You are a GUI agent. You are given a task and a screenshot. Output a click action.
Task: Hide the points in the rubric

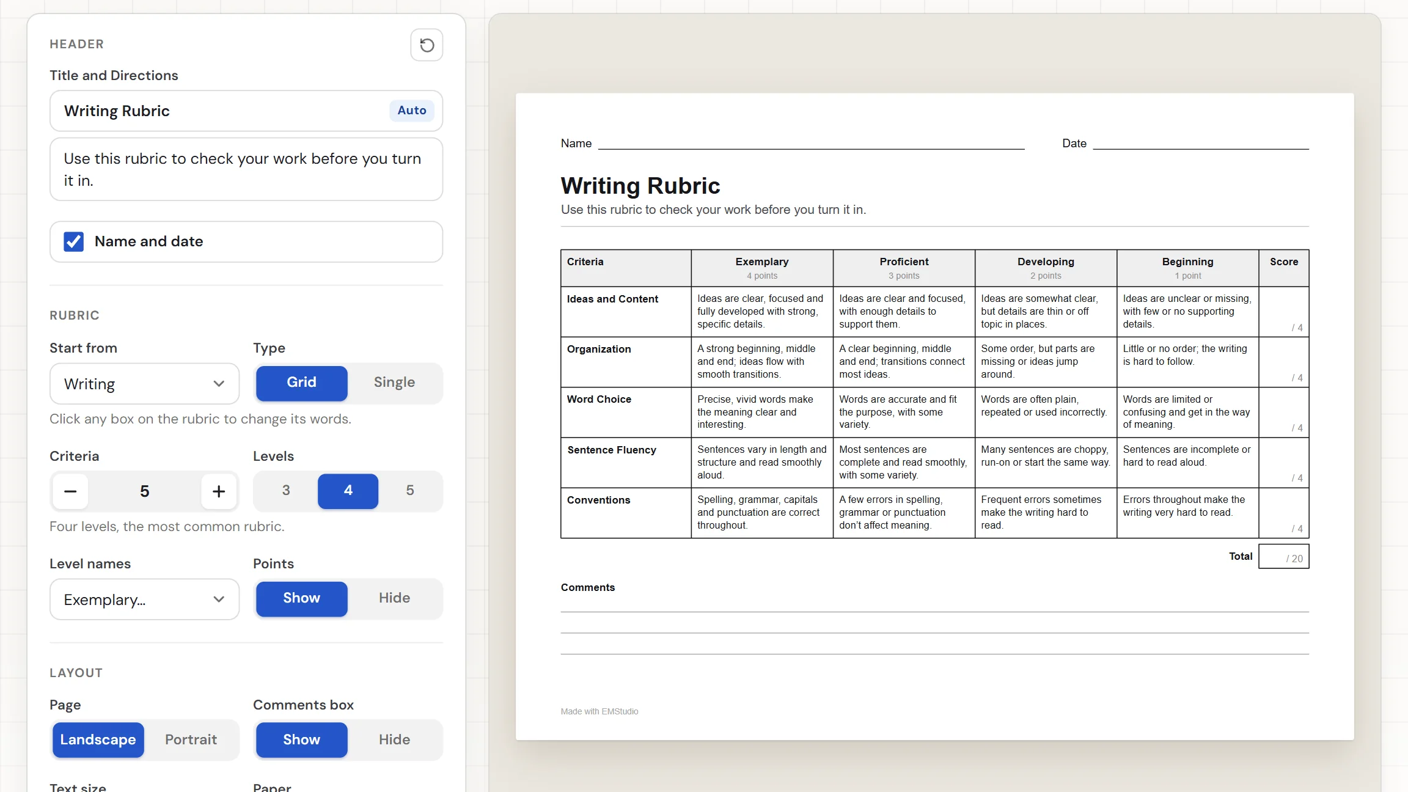394,599
